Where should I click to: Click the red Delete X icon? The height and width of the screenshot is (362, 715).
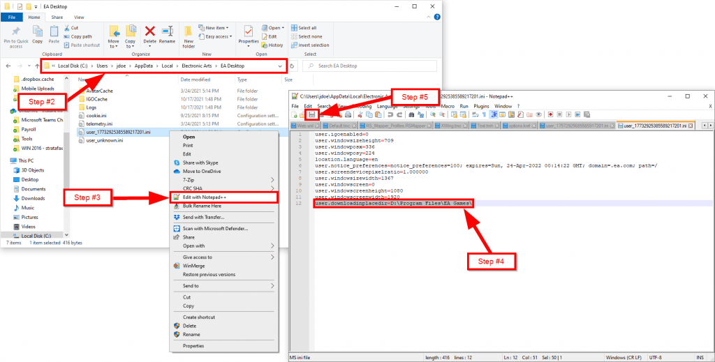(x=149, y=31)
